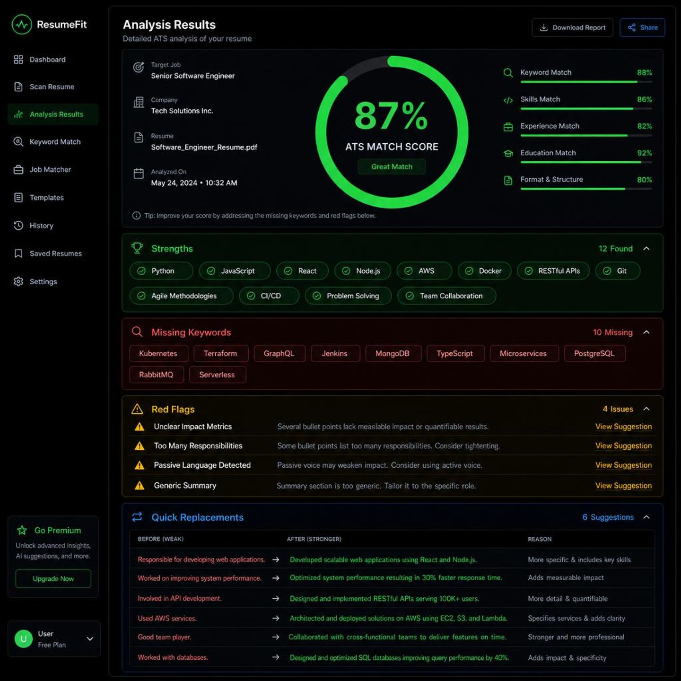
Task: Toggle the CI/CD strength chip checkmark
Action: [x=251, y=296]
